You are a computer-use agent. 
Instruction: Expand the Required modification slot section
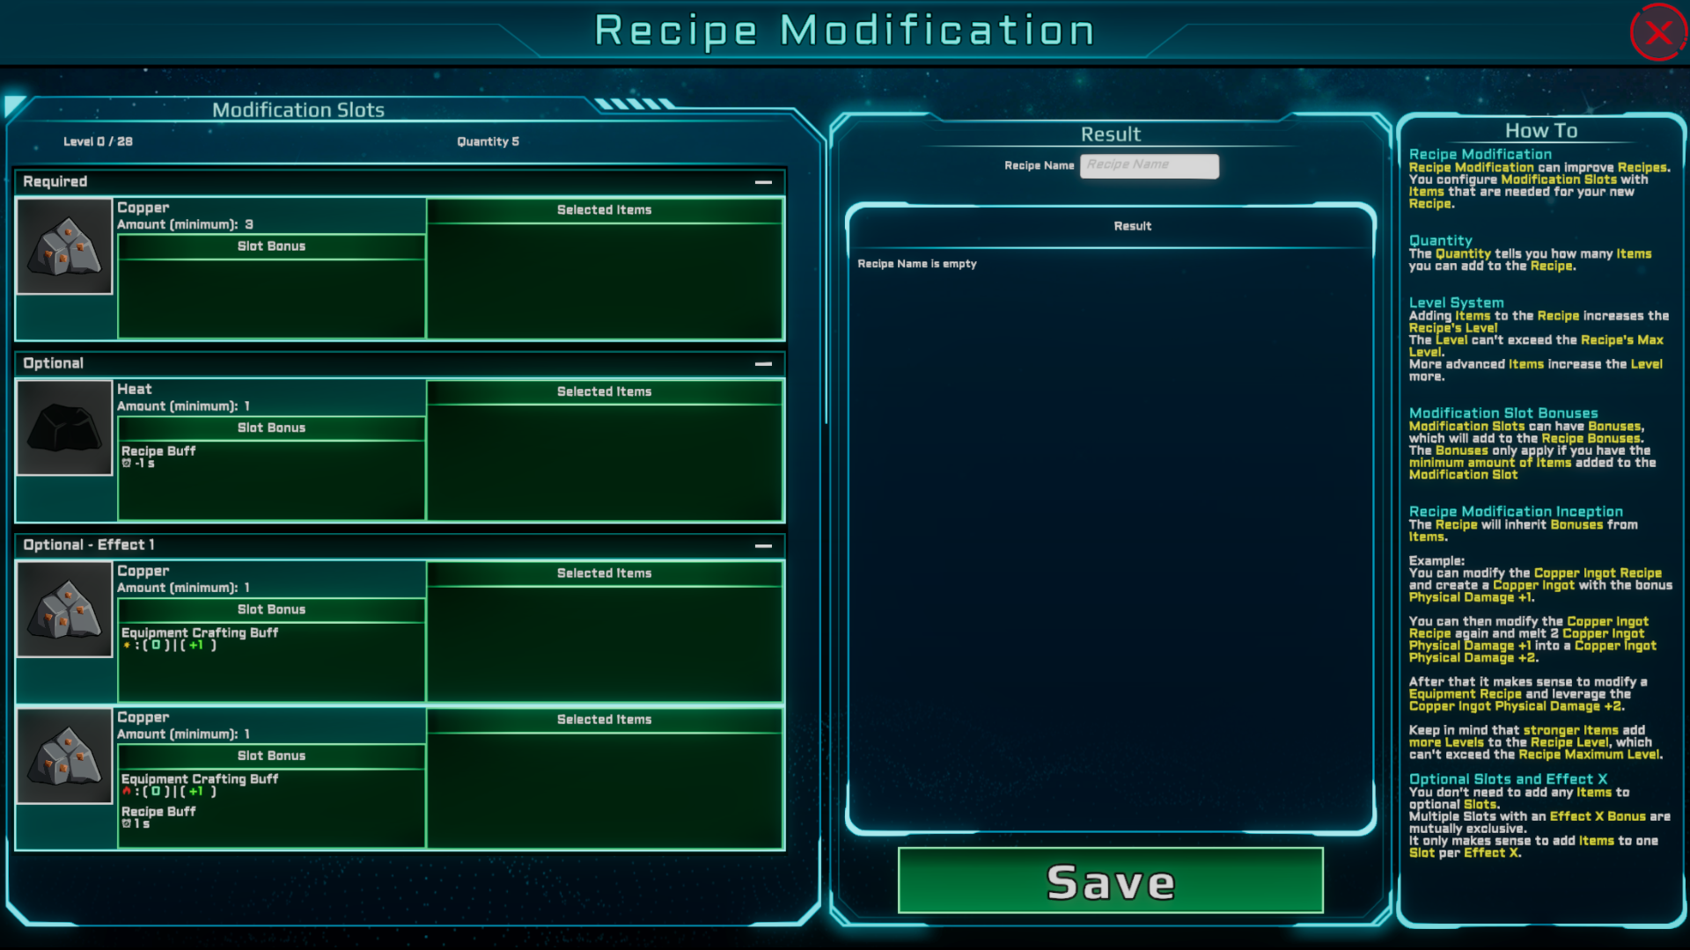point(761,181)
